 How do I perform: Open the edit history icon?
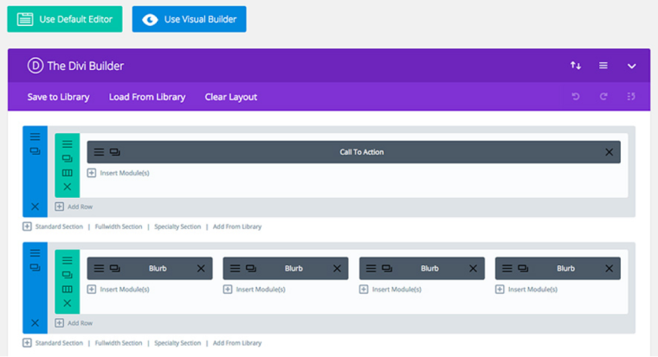(x=630, y=96)
